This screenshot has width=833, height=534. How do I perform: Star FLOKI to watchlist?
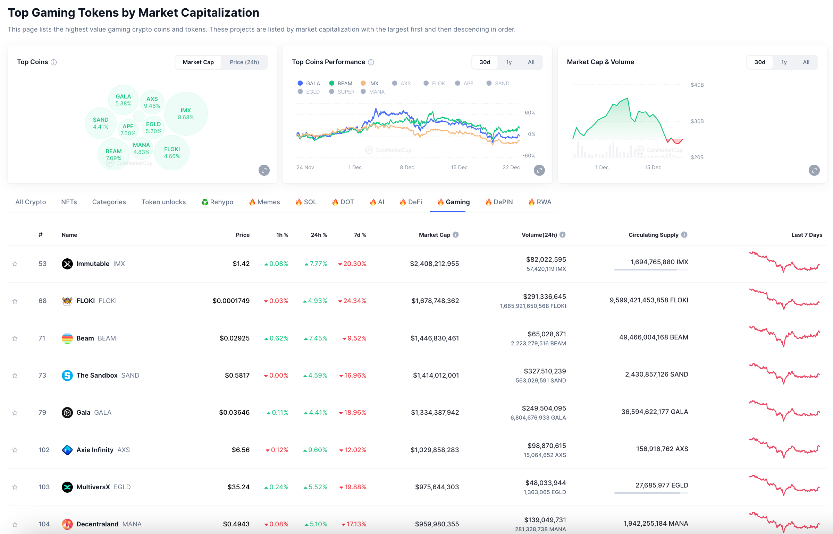[x=15, y=301]
